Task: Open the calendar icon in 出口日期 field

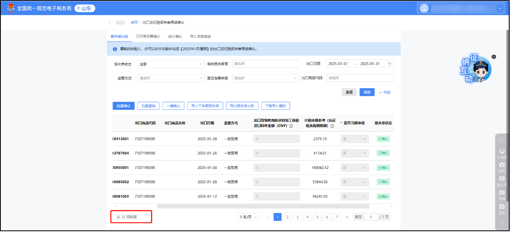Action: (x=389, y=64)
